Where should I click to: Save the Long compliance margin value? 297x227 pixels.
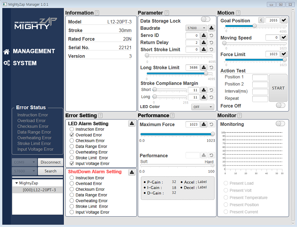pyautogui.click(x=204, y=97)
